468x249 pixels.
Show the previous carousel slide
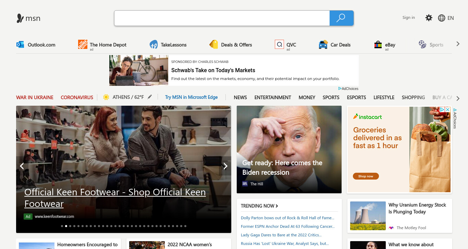(22, 166)
